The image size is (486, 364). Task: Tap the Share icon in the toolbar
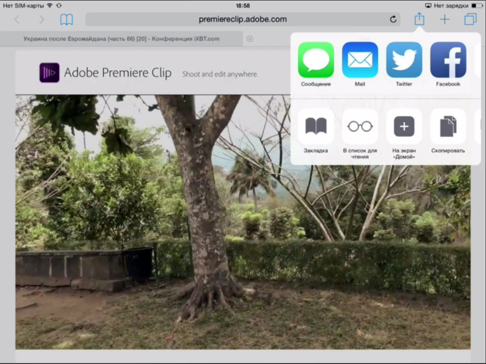click(x=419, y=19)
